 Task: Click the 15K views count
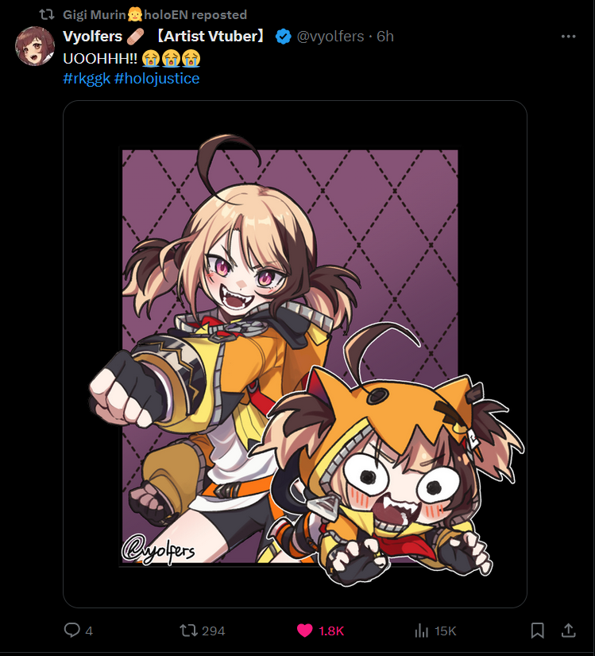446,631
